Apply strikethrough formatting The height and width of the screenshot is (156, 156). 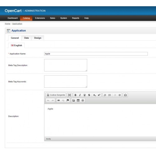pyautogui.click(x=89, y=95)
